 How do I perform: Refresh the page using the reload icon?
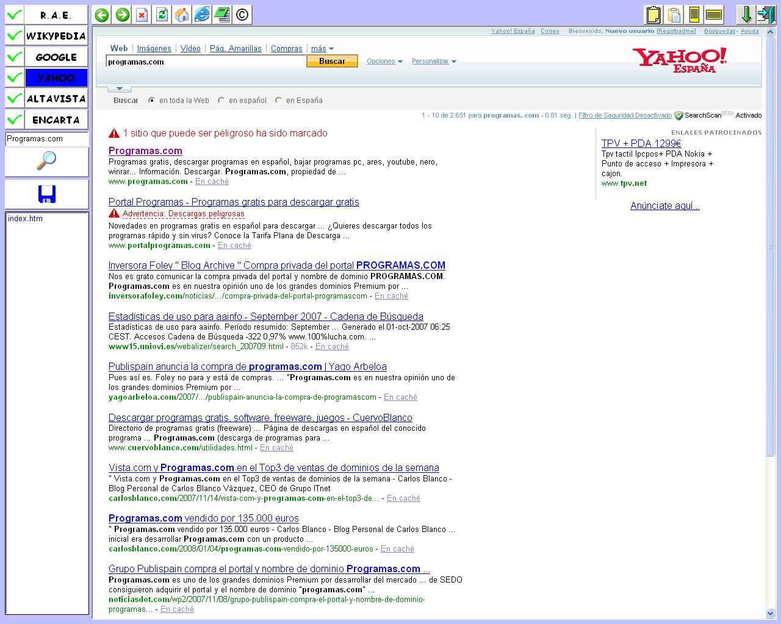162,15
